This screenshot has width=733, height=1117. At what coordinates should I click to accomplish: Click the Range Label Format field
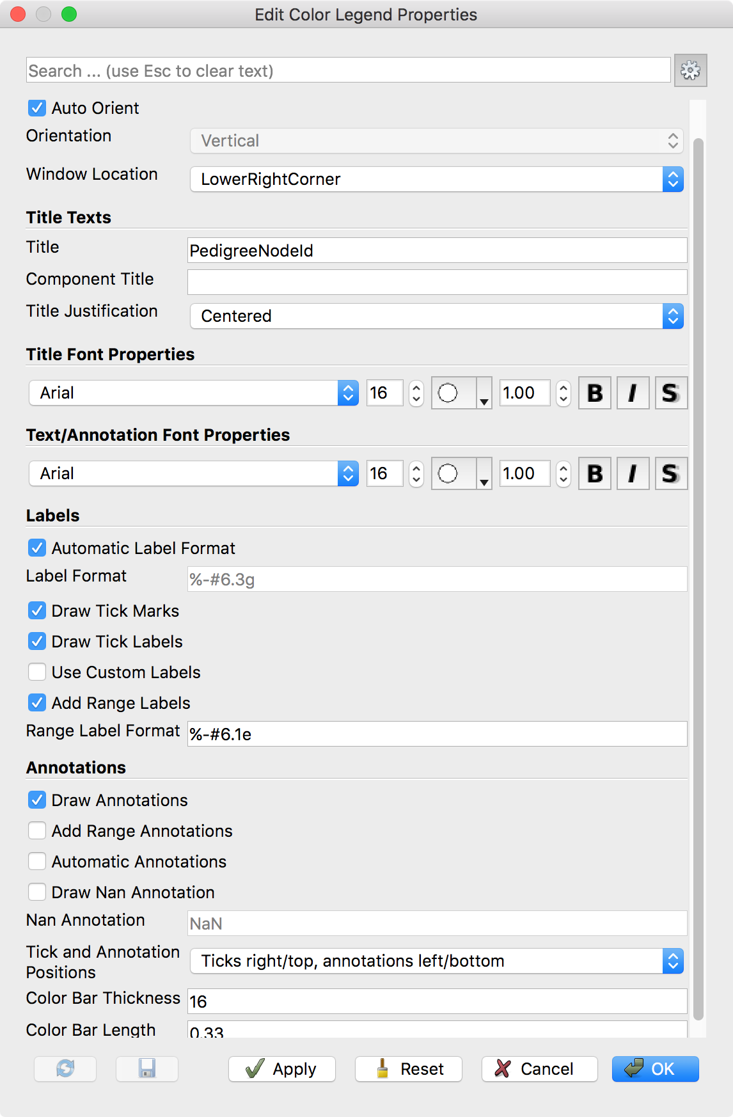[x=437, y=734]
